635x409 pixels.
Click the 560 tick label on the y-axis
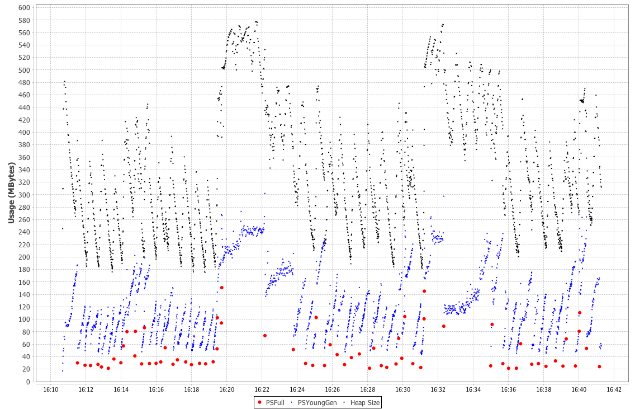click(24, 33)
